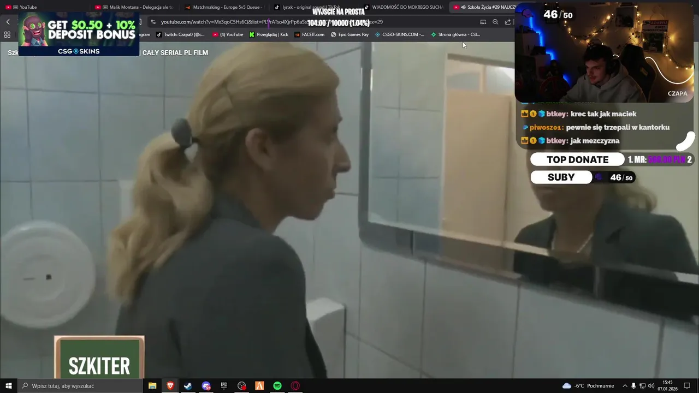
Task: Click the YouTube URL address bar
Action: pyautogui.click(x=271, y=22)
